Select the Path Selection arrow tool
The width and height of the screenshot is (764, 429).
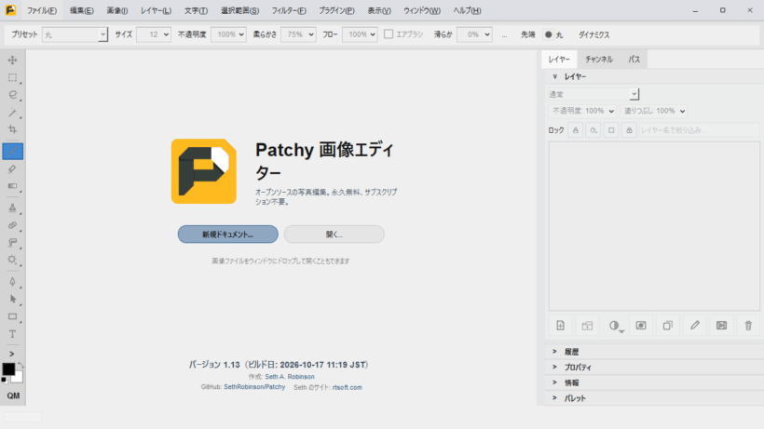(x=13, y=299)
